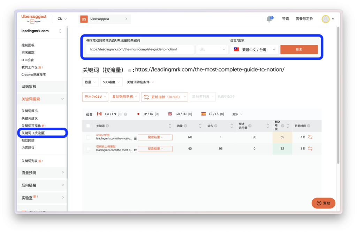Screen dimensions: 357x233
Task: Go to 关键词建议 in sidebar
Action: (30, 118)
